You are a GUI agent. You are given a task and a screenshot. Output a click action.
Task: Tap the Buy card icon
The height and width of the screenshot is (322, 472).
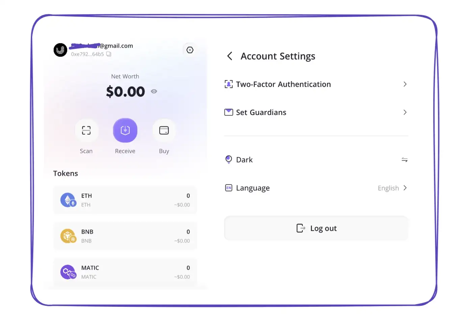[x=164, y=130]
